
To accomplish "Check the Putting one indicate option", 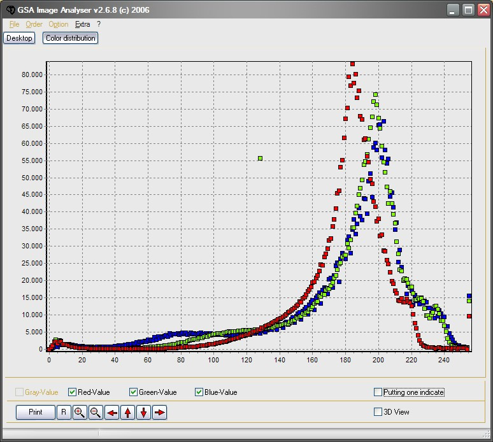I will pos(378,392).
